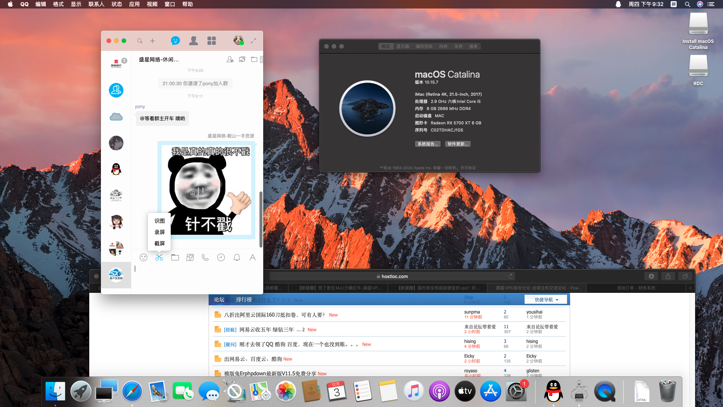This screenshot has height=407, width=723.
Task: Choose 截屏 from the screenshot popup
Action: pyautogui.click(x=160, y=243)
